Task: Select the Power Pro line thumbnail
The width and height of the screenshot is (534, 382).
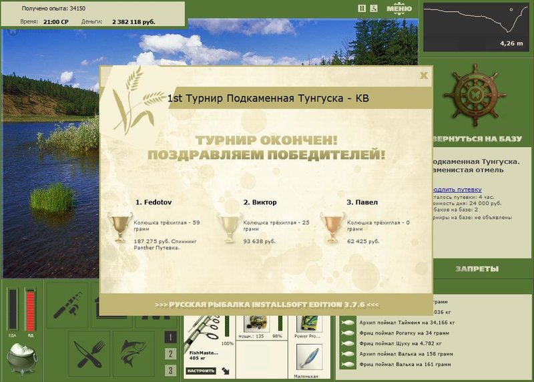Action: point(309,324)
